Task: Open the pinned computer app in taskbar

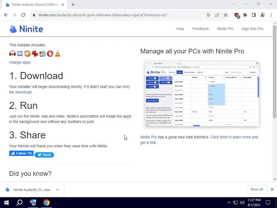Action: [33, 203]
